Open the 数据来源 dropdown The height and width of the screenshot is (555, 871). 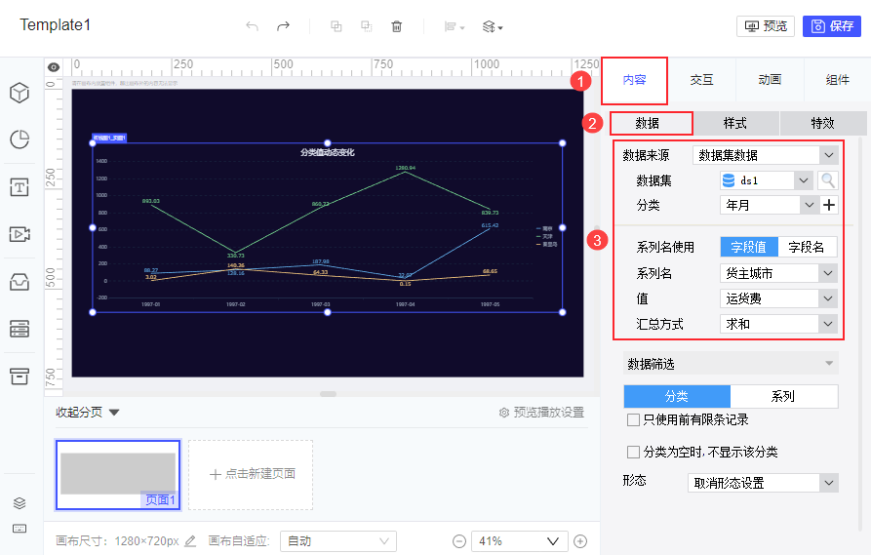pyautogui.click(x=765, y=155)
